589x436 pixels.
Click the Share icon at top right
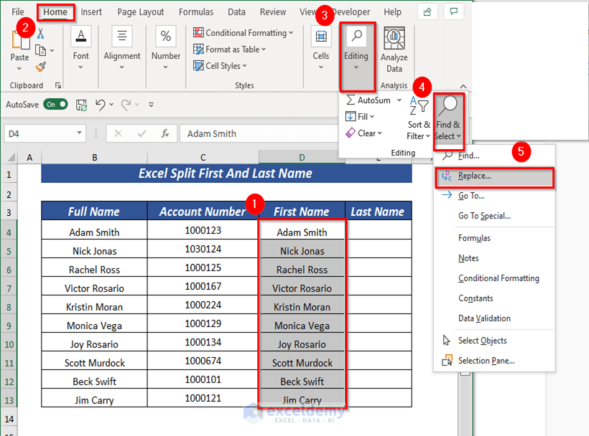click(428, 12)
